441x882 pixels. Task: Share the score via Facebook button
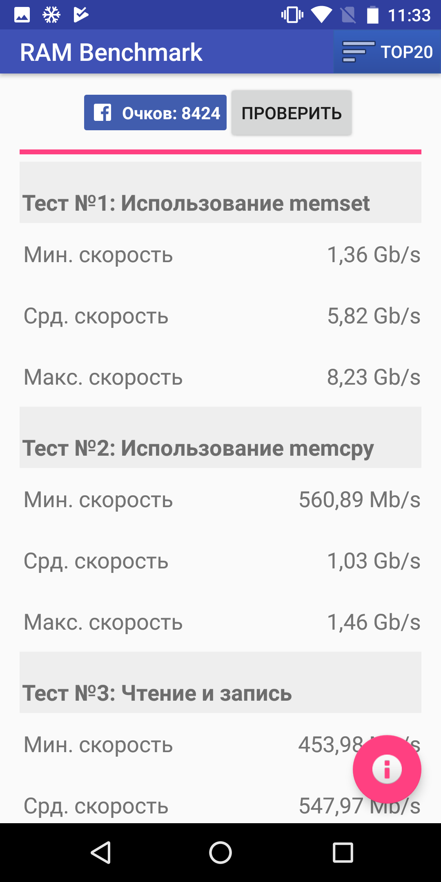coord(155,113)
